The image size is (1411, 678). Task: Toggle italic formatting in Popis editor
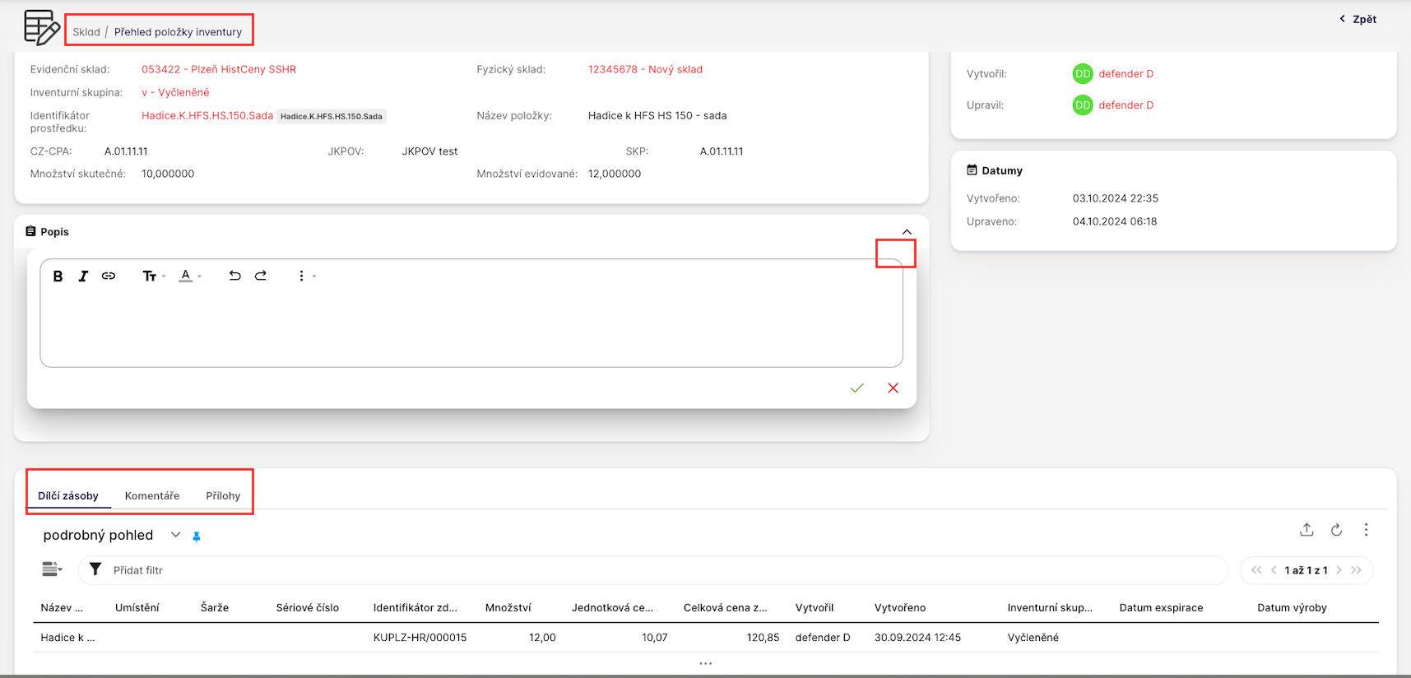tap(83, 276)
